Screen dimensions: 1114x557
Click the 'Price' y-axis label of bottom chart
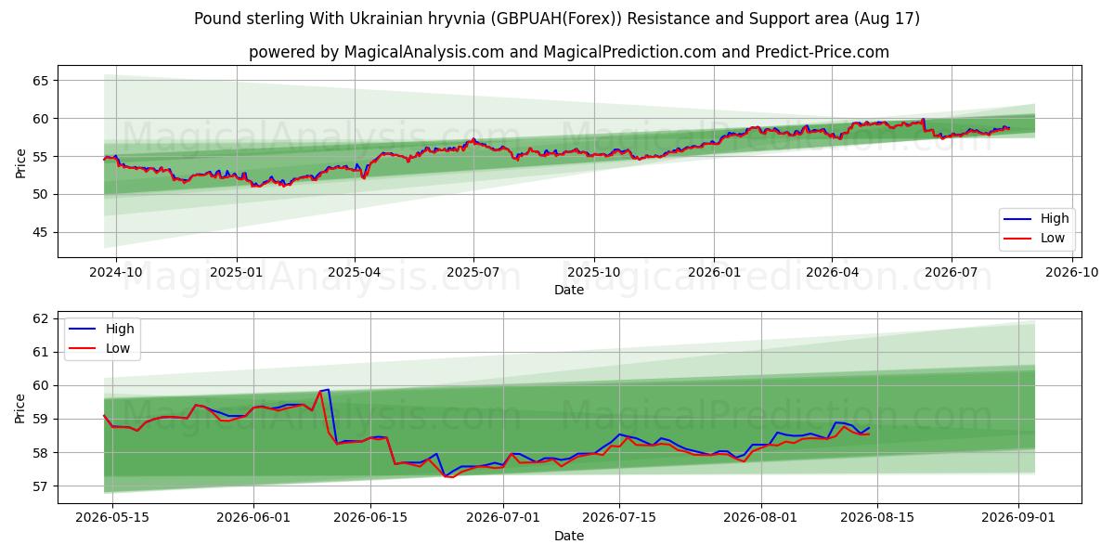pos(20,408)
